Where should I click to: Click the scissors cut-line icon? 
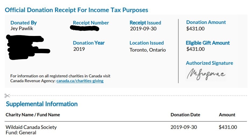click(x=7, y=96)
